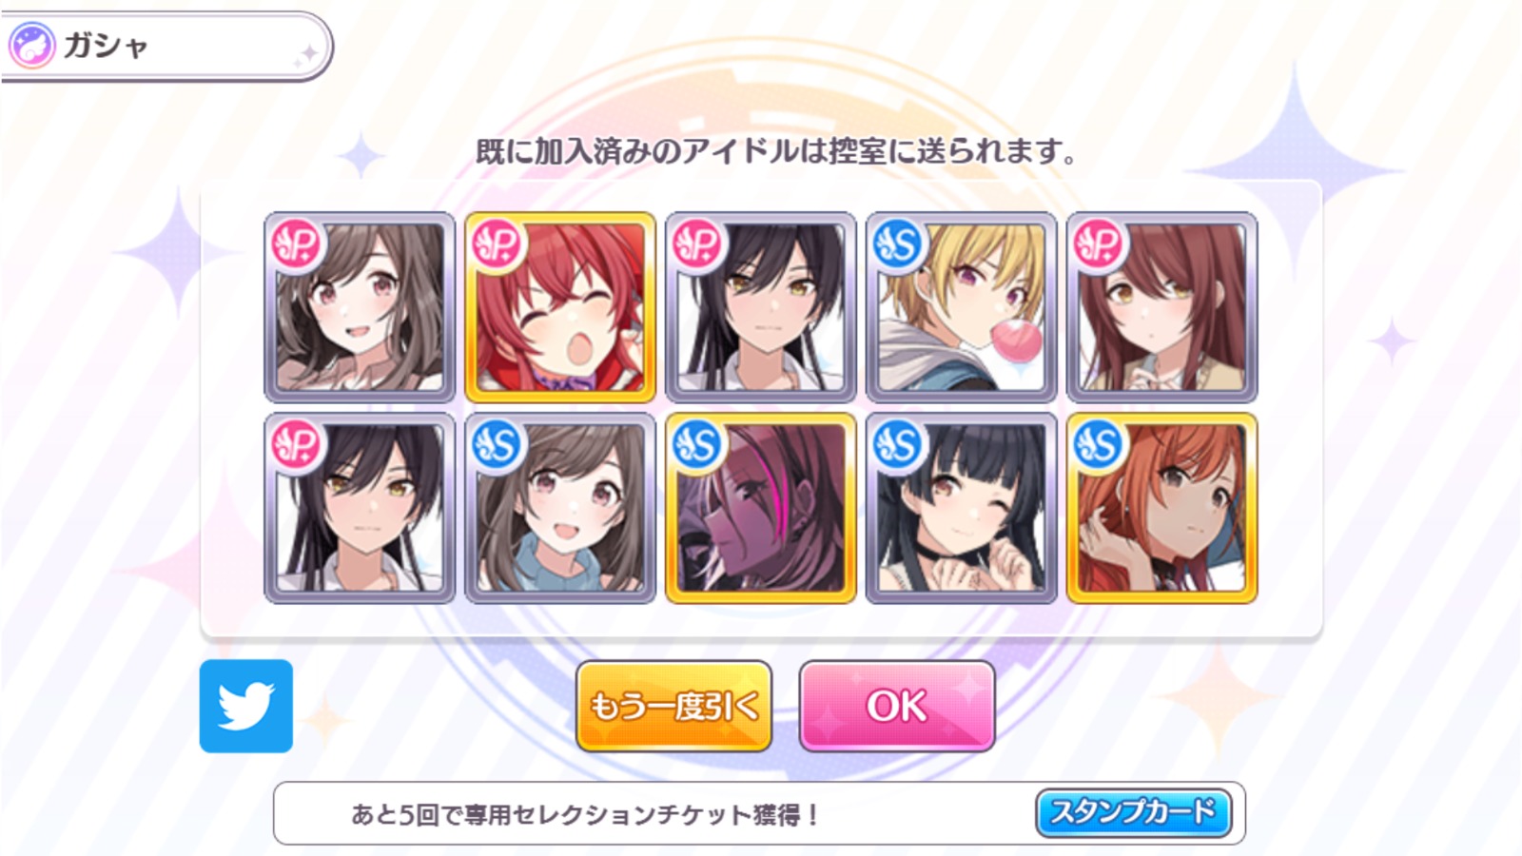Select the brown-haired idol in top-left card

(x=360, y=307)
